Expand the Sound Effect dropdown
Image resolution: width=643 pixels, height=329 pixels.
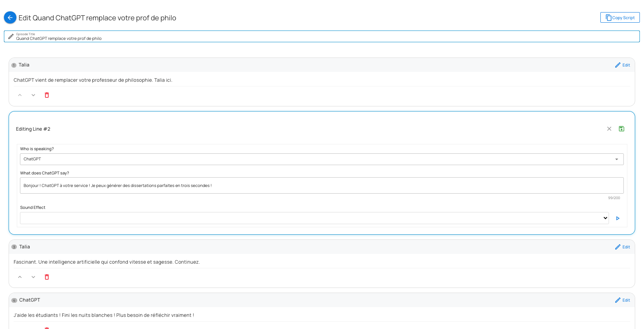tap(314, 218)
